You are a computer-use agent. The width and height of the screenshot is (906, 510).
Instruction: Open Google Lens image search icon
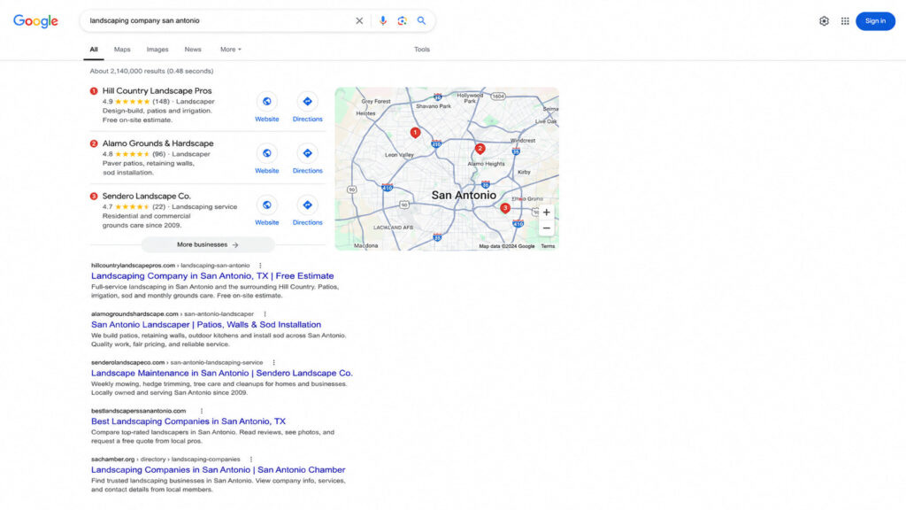click(x=403, y=21)
